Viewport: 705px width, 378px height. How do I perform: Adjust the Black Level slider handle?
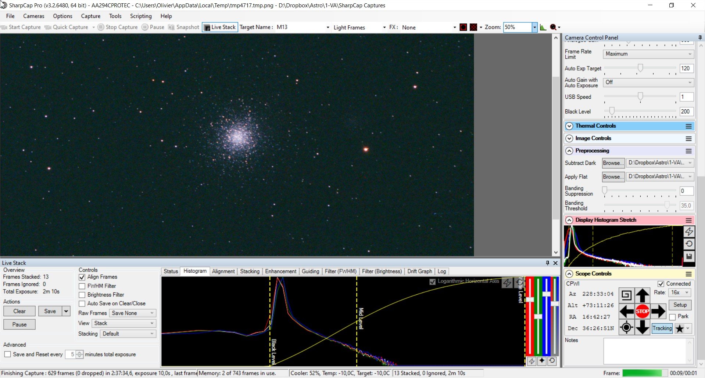click(612, 111)
